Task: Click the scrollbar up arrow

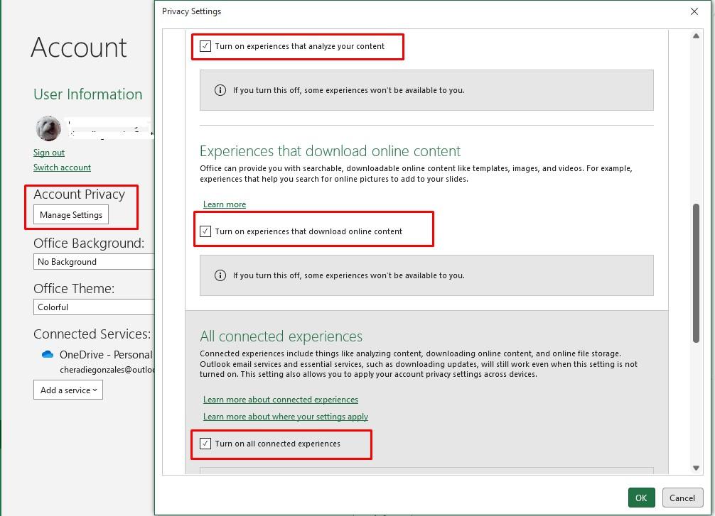Action: pyautogui.click(x=696, y=36)
